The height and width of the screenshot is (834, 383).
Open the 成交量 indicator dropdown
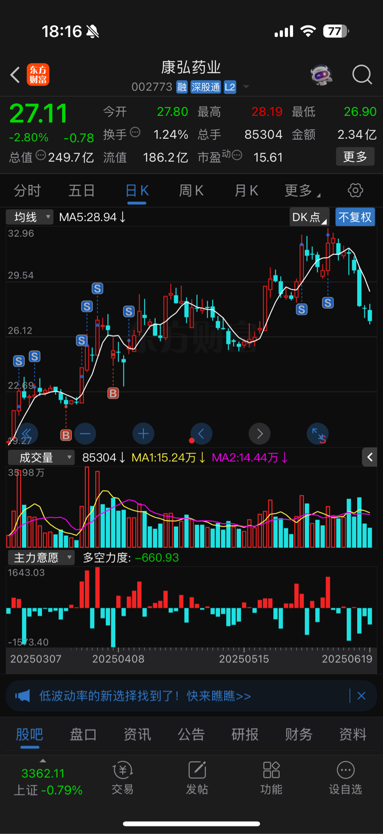pos(41,457)
